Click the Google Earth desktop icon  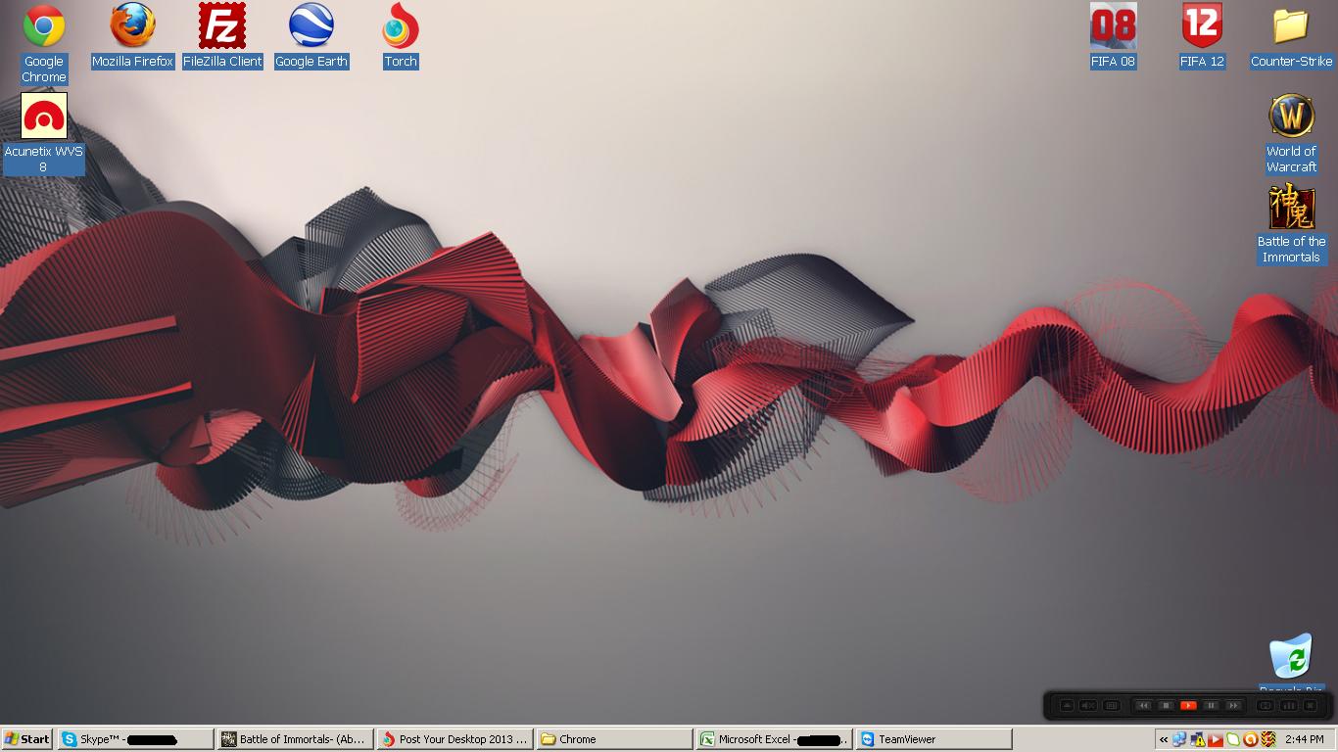pos(311,26)
